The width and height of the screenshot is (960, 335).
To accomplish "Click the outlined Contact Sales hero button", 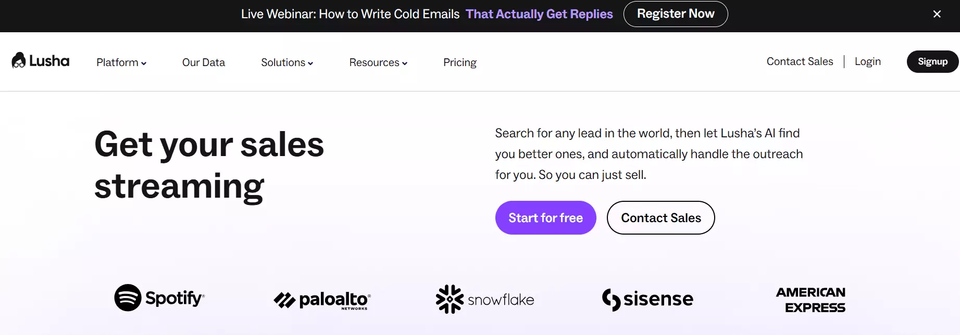I will point(660,217).
